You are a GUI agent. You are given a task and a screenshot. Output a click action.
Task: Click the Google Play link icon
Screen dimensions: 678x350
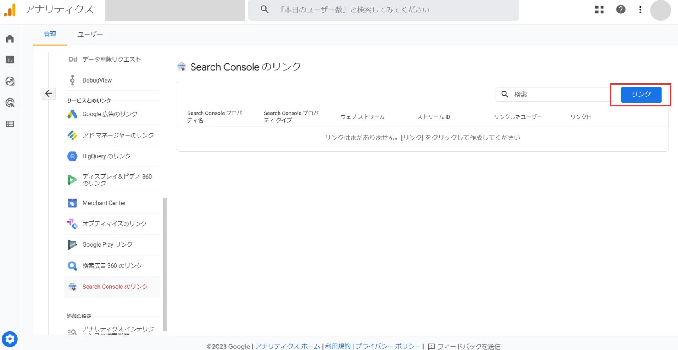(72, 244)
